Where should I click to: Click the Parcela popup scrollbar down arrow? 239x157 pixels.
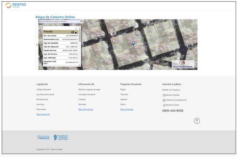(x=80, y=65)
